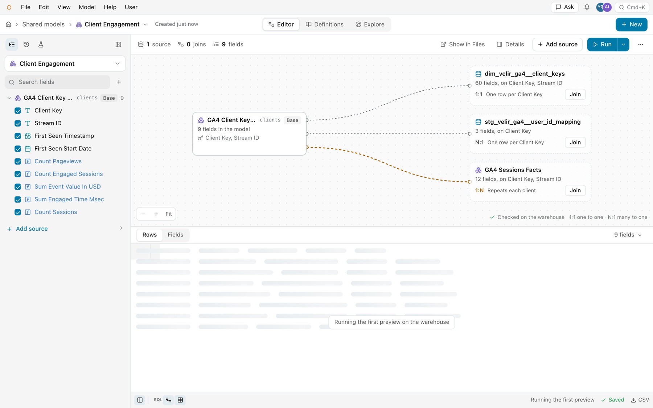This screenshot has width=653, height=408.
Task: Open the home breadcrumb icon
Action: [x=8, y=24]
